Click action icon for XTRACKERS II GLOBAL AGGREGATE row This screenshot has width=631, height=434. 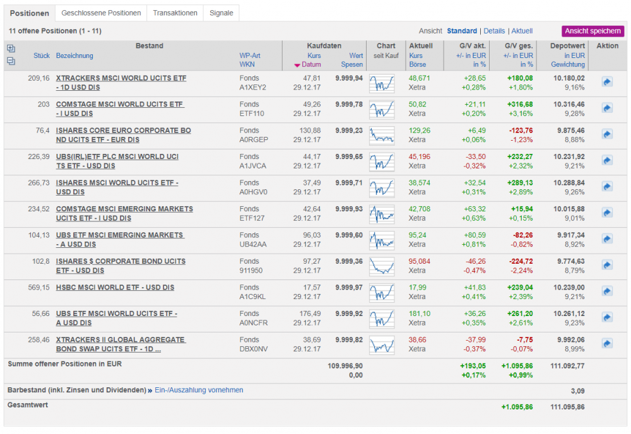[x=607, y=344]
